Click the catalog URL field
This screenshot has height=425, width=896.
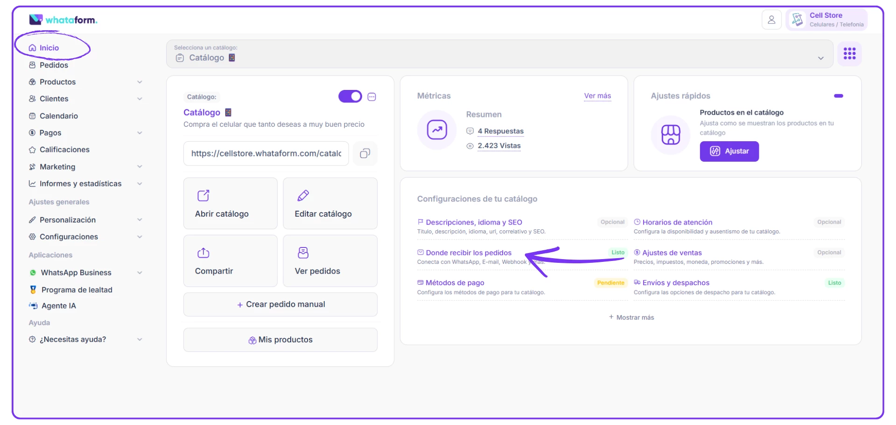(x=266, y=154)
